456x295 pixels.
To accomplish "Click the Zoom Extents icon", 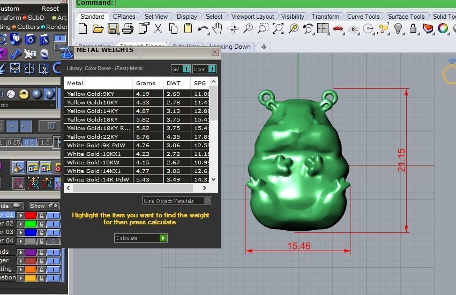I will coord(278,28).
